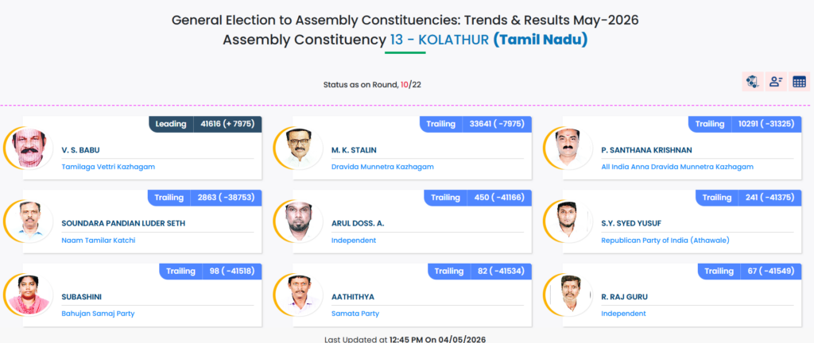Image resolution: width=814 pixels, height=343 pixels.
Task: Click Aathithya's candidate photo
Action: click(x=299, y=295)
